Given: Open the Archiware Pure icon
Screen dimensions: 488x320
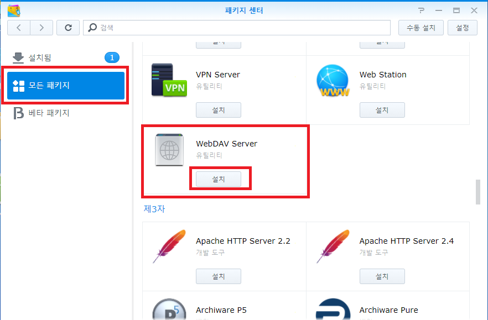Looking at the screenshot, I should [333, 309].
